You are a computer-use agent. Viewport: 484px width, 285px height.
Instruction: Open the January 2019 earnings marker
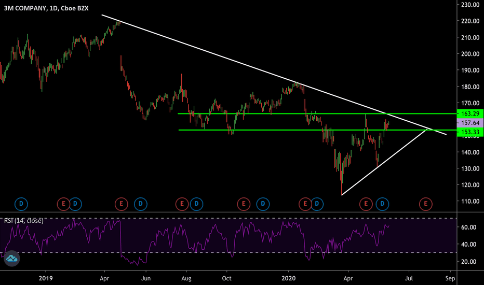coord(63,204)
